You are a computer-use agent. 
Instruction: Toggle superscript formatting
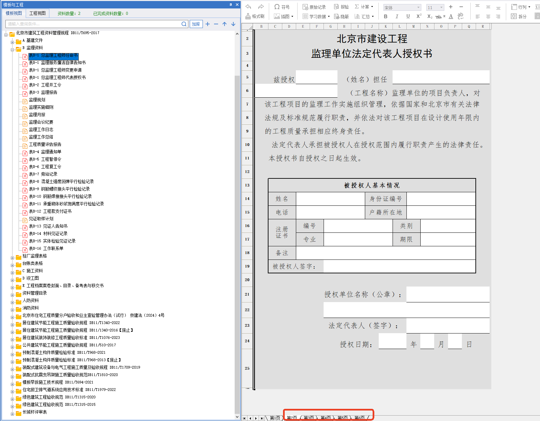pyautogui.click(x=419, y=16)
